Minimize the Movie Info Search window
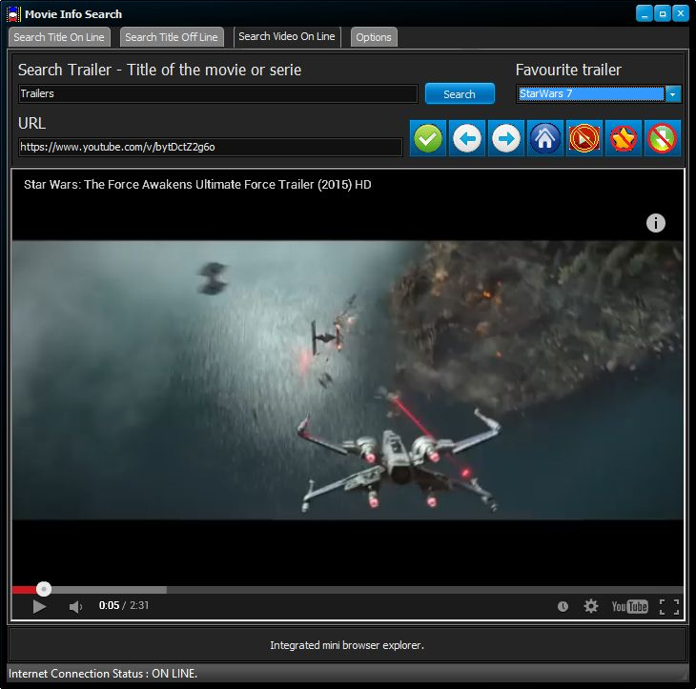This screenshot has height=689, width=696. 645,14
